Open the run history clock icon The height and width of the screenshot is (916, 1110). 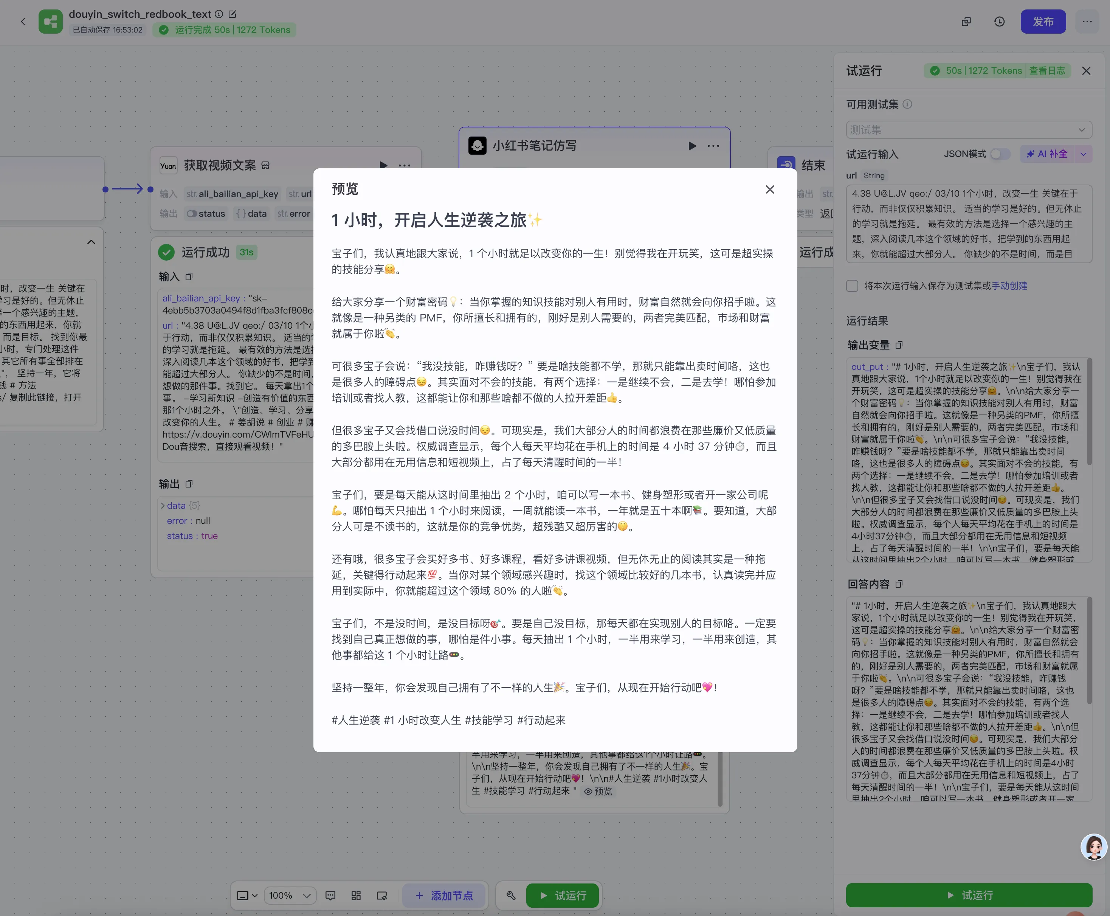[999, 22]
